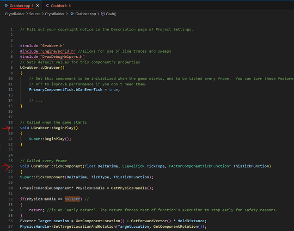Image resolution: width=294 pixels, height=231 pixels.
Task: Click UPhysicsHandleComponent type on line 30
Action: tap(46, 188)
